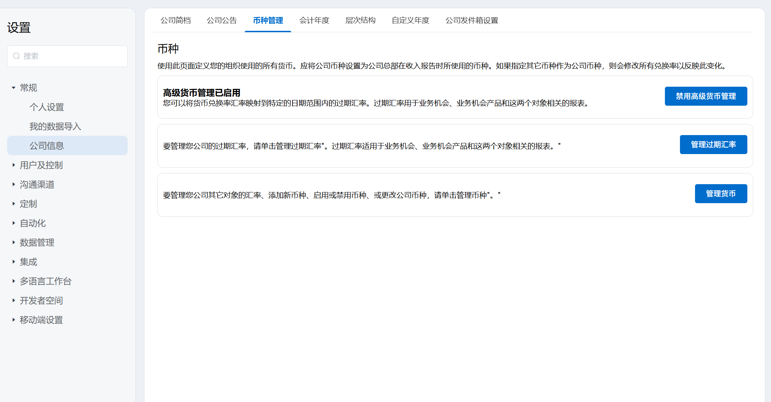Click the search magnifier icon
The width and height of the screenshot is (771, 402).
[16, 56]
